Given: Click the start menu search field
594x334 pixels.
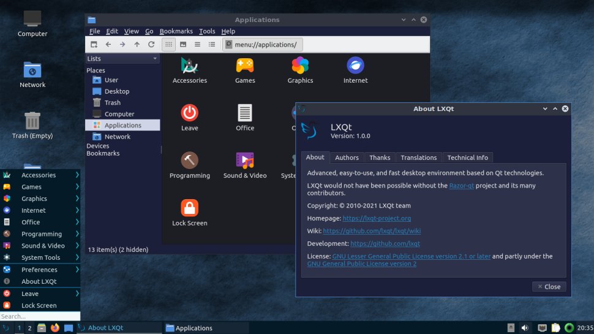Looking at the screenshot, I should tap(40, 316).
